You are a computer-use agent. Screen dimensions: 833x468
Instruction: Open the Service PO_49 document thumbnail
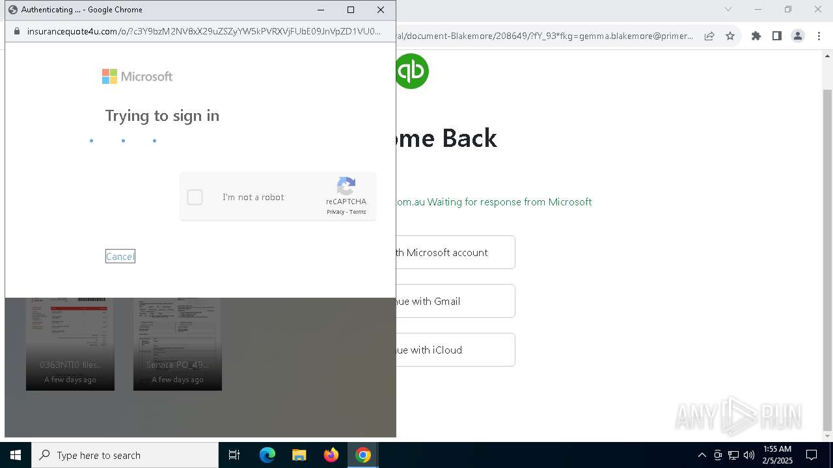tap(178, 344)
